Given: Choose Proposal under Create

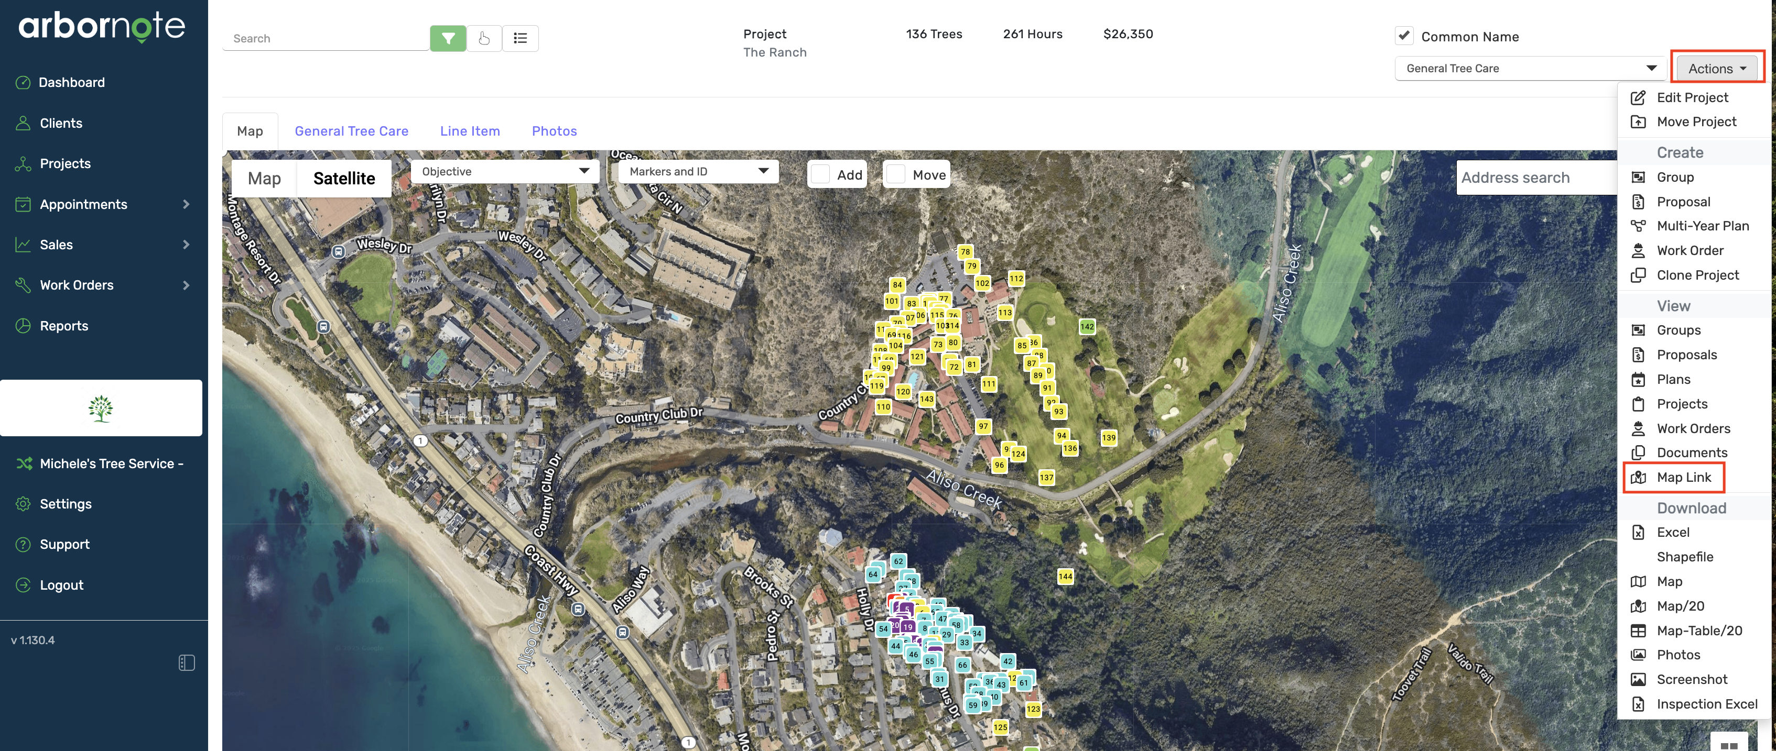Looking at the screenshot, I should (x=1683, y=201).
